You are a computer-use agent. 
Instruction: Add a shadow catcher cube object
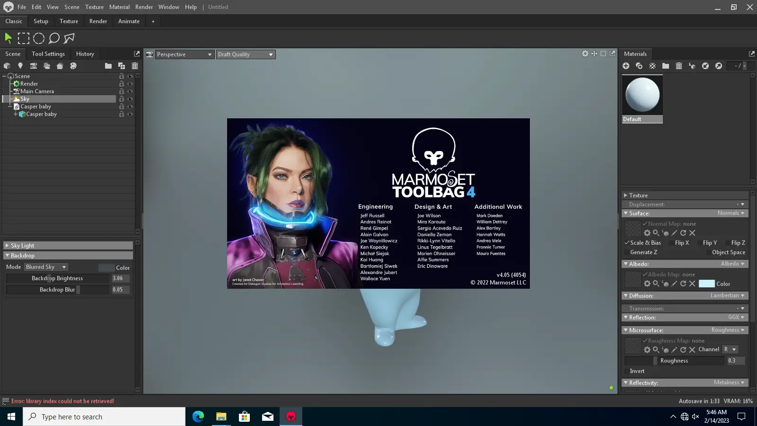(x=7, y=66)
